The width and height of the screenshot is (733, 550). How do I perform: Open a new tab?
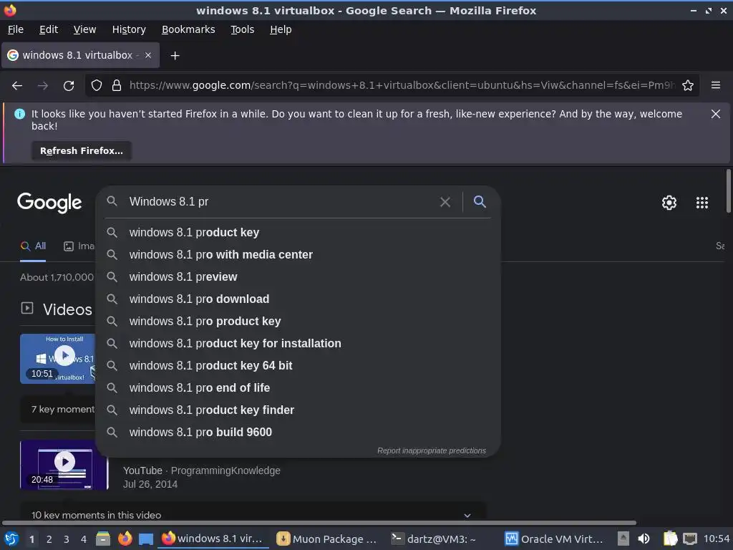[x=175, y=56]
